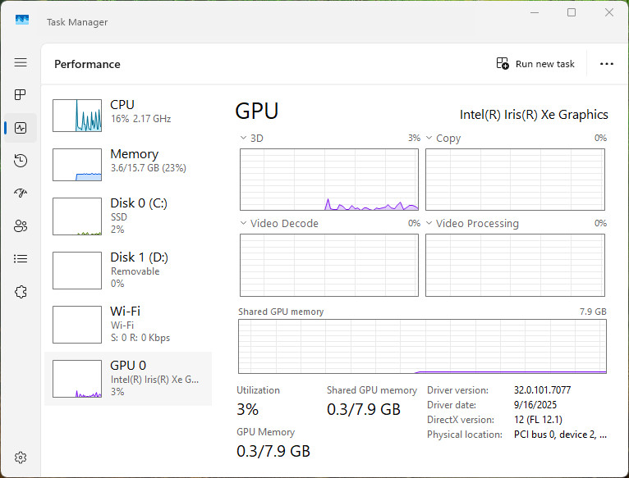Click the Video Processing usage graph
Image resolution: width=629 pixels, height=478 pixels.
(515, 266)
